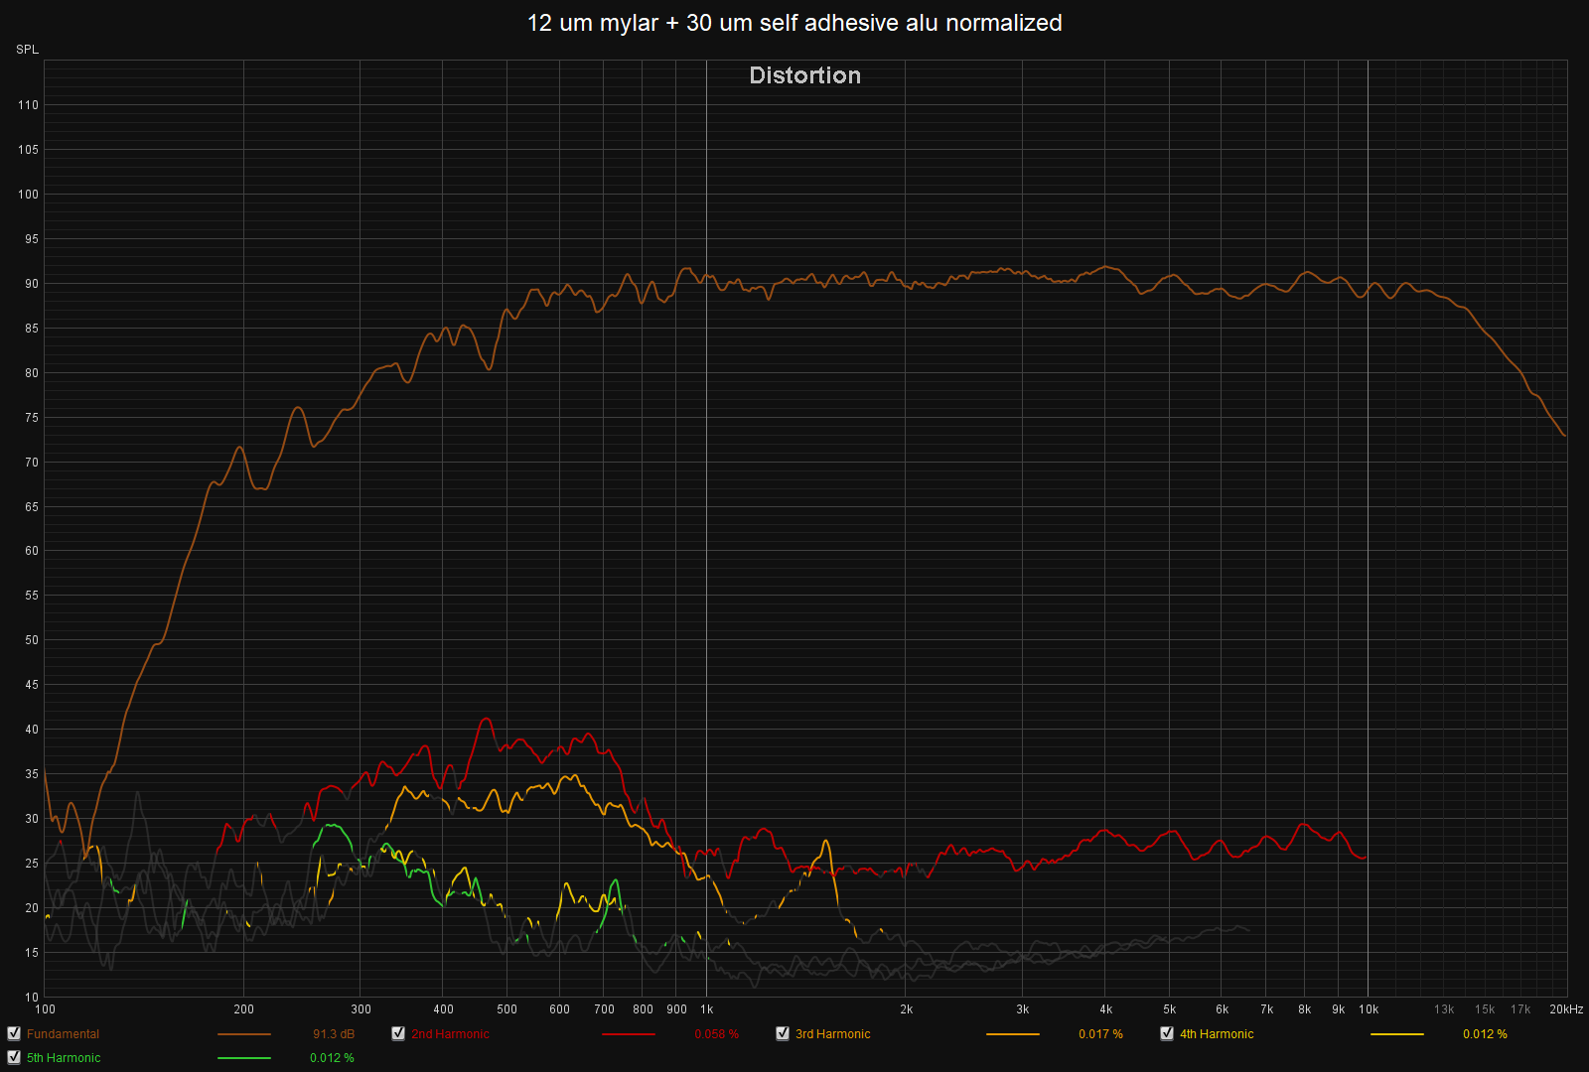
Task: Click the 2nd Harmonic legend label
Action: click(x=450, y=1034)
